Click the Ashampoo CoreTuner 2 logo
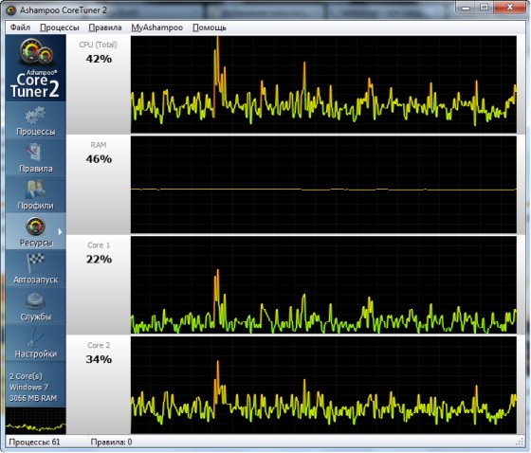Screen dimensions: 531x453 (x=36, y=68)
